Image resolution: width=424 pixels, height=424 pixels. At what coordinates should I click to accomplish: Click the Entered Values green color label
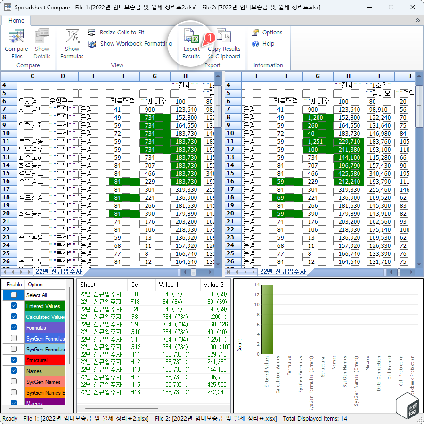[45, 306]
